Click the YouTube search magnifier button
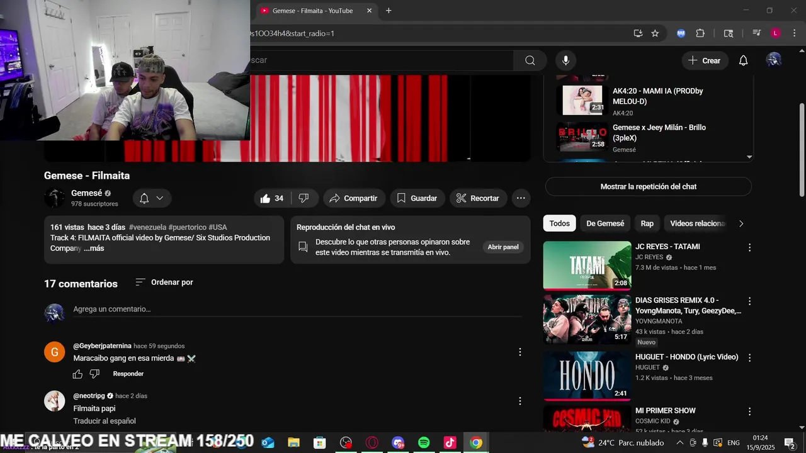The width and height of the screenshot is (806, 453). coord(530,60)
